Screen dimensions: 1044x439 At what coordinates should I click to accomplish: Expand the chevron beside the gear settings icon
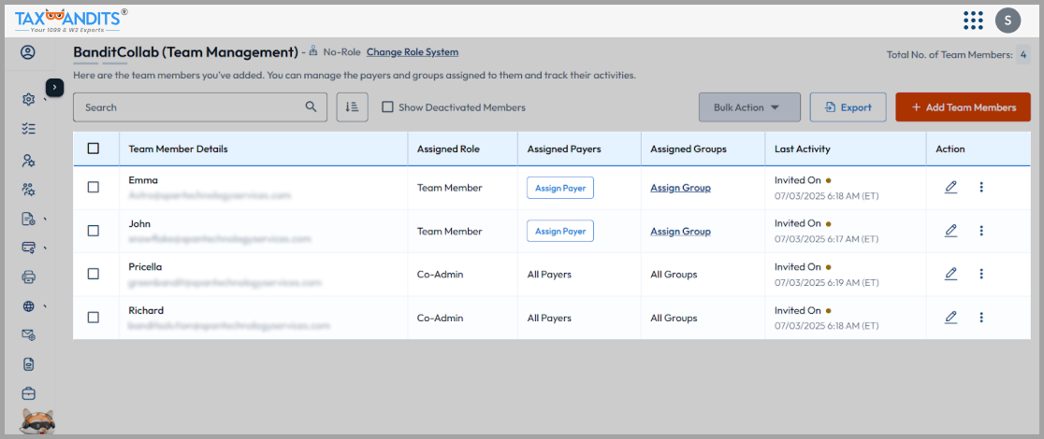tap(45, 100)
